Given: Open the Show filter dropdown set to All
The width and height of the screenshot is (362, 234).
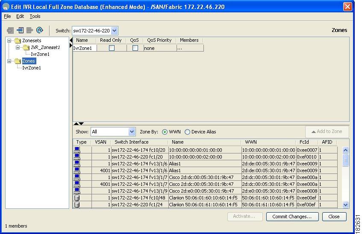Looking at the screenshot, I should [x=132, y=132].
